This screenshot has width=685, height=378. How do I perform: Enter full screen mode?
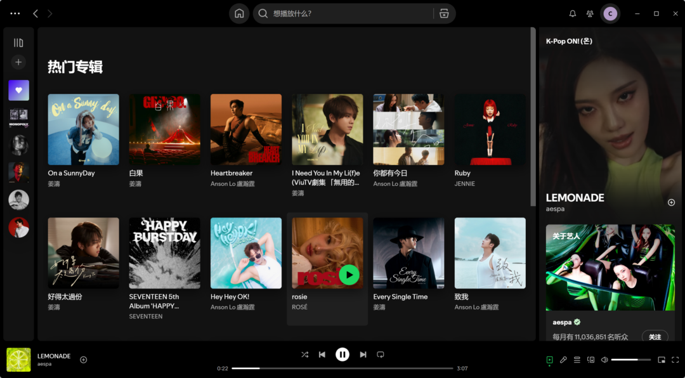[675, 360]
